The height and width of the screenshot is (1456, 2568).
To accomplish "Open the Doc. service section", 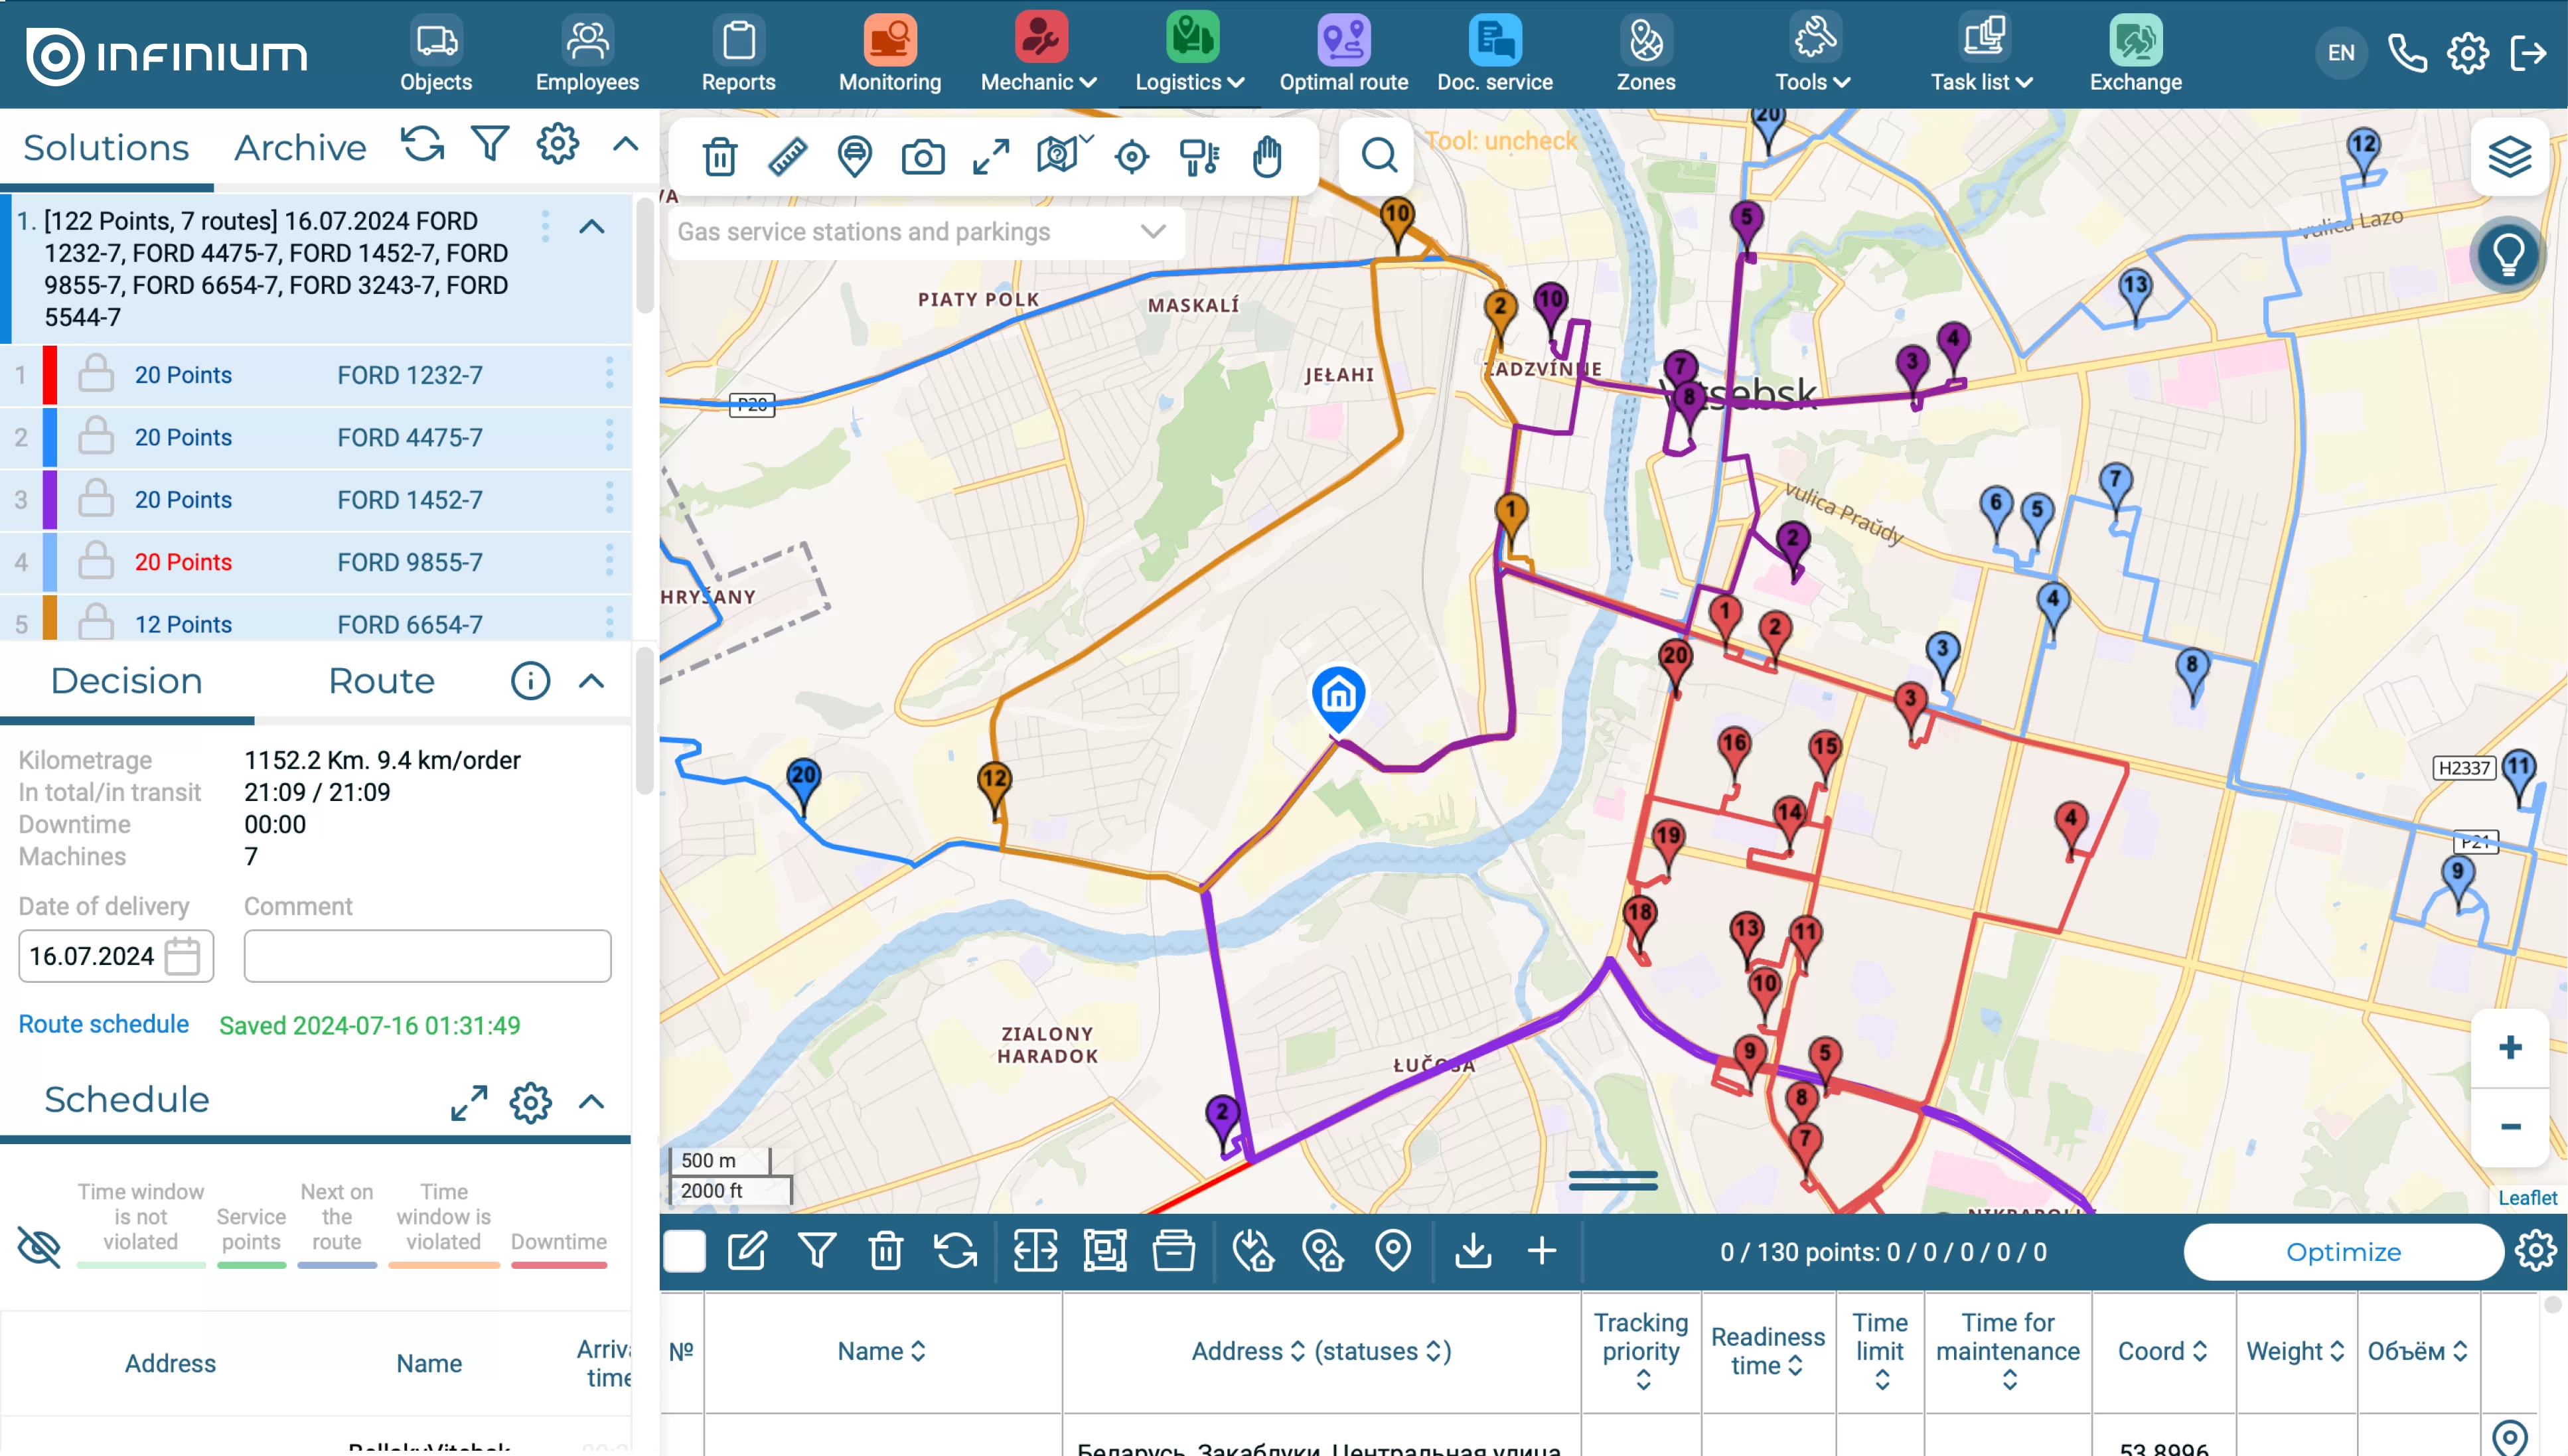I will pyautogui.click(x=1494, y=54).
